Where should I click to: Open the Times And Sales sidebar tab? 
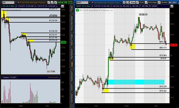[x=72, y=23]
